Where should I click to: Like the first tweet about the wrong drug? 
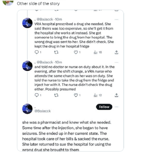click(x=76, y=53)
